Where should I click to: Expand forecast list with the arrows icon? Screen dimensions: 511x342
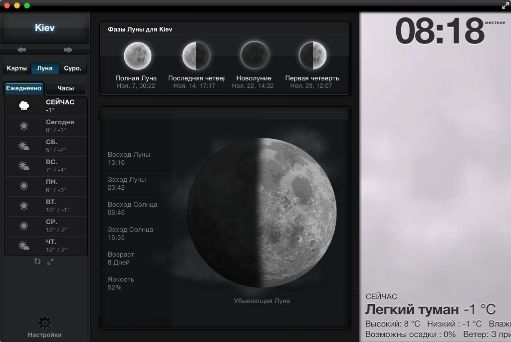pos(50,262)
